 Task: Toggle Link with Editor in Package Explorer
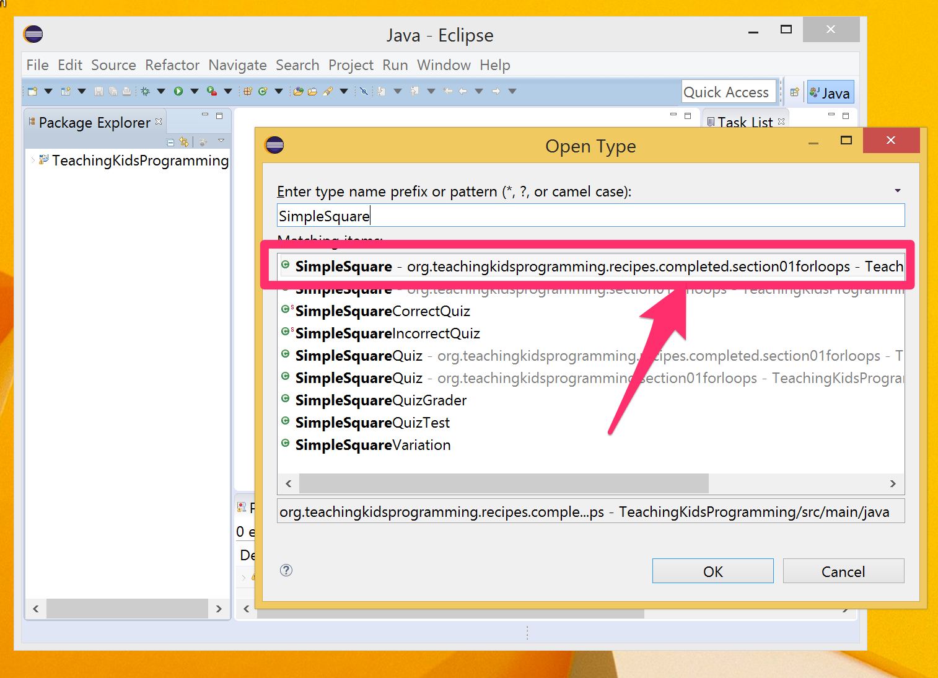pyautogui.click(x=184, y=142)
